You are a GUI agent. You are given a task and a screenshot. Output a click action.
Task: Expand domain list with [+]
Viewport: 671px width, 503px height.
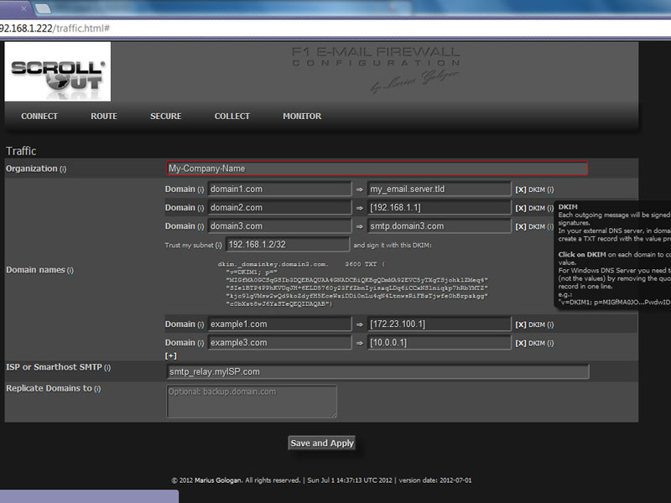(x=171, y=356)
